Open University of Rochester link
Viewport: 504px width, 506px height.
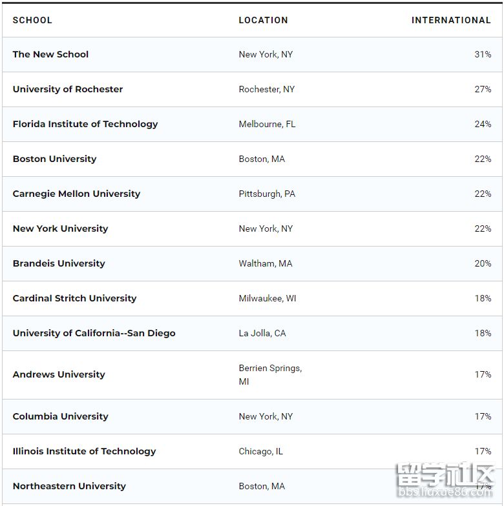(x=68, y=89)
